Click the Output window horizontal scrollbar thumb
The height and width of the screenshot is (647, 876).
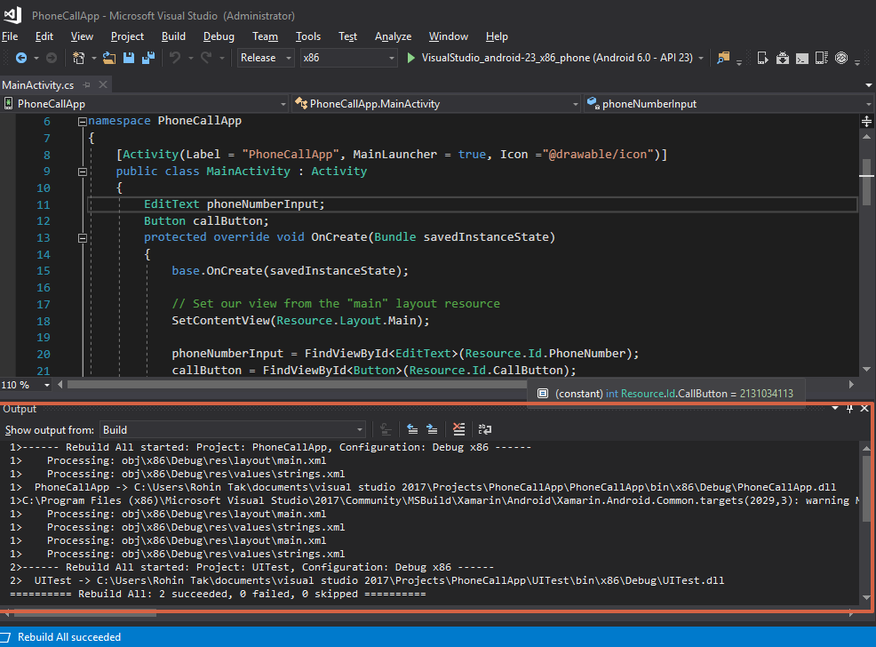click(x=85, y=613)
